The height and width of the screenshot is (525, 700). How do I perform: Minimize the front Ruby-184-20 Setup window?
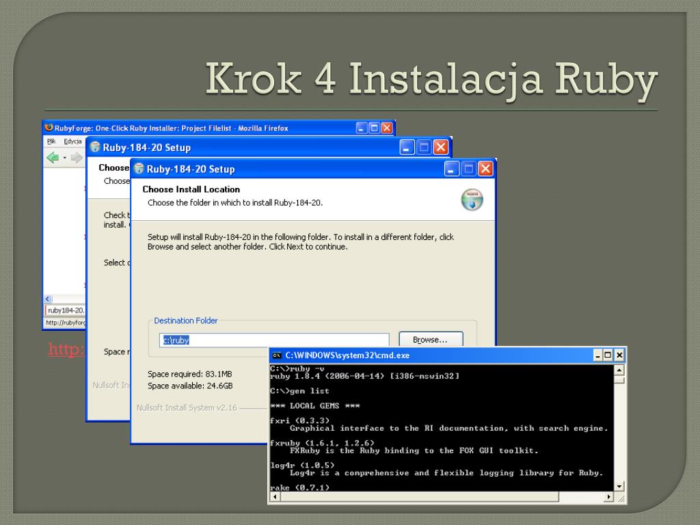tap(451, 169)
